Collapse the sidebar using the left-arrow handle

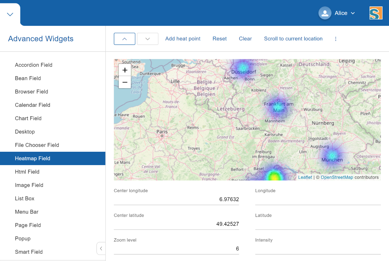101,249
